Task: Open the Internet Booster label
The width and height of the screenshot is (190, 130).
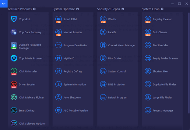Action: click(x=72, y=32)
